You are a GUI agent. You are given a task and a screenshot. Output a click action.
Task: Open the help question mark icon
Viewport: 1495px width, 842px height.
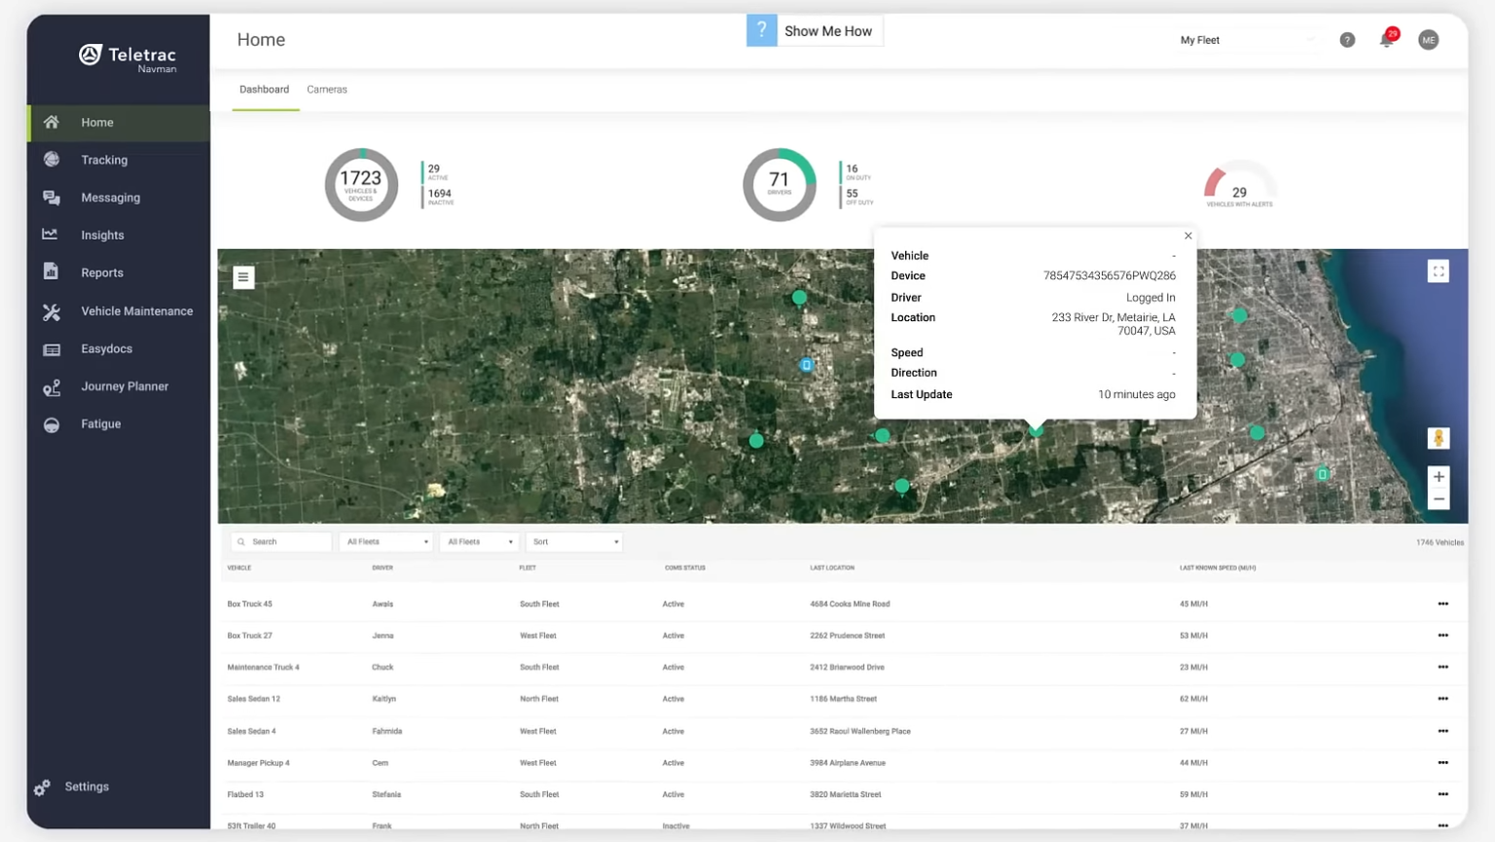[x=1347, y=40]
